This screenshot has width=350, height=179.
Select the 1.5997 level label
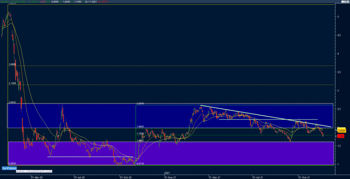tap(140, 141)
